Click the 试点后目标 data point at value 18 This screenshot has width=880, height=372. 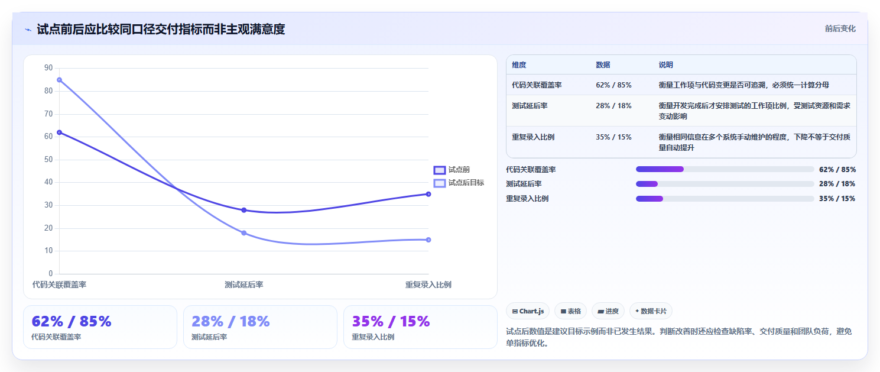(244, 233)
